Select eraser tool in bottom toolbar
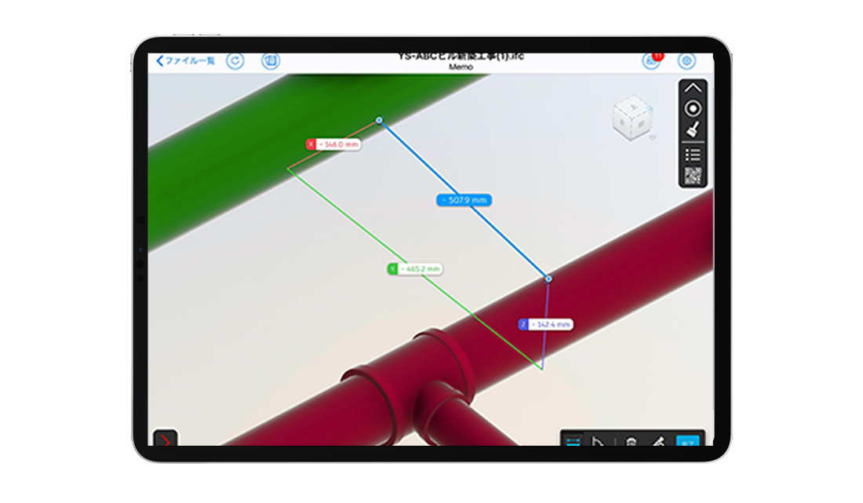 [x=658, y=442]
